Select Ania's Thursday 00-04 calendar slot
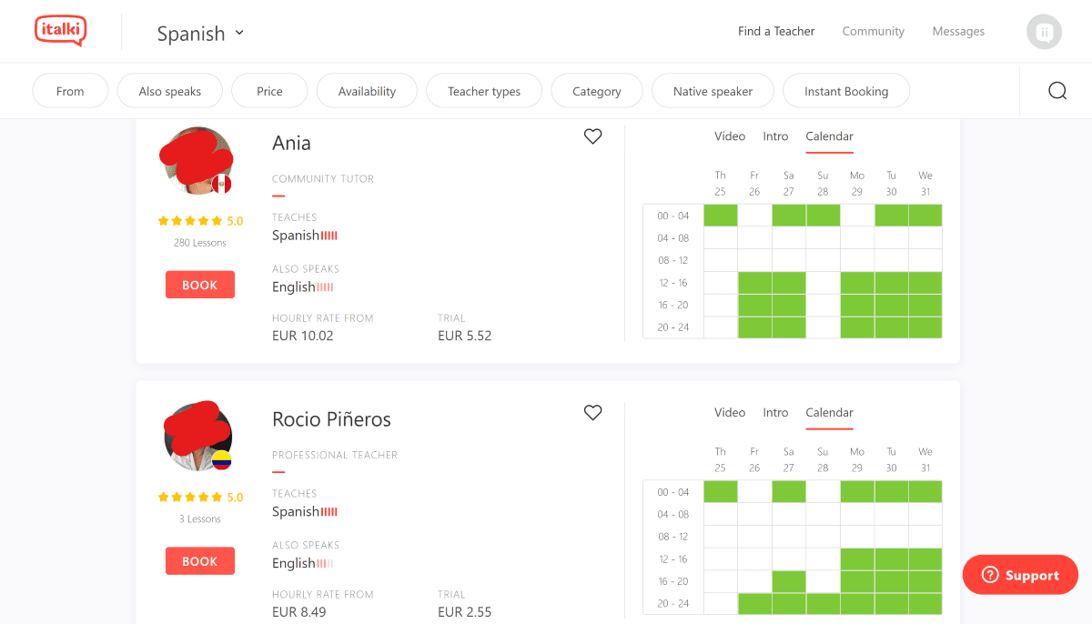 (x=720, y=216)
